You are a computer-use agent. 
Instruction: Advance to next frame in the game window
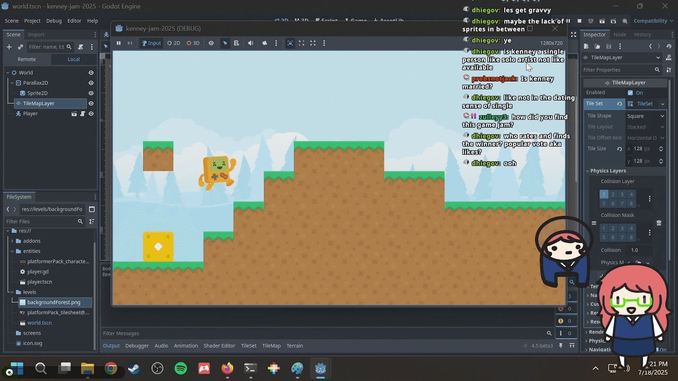point(129,43)
